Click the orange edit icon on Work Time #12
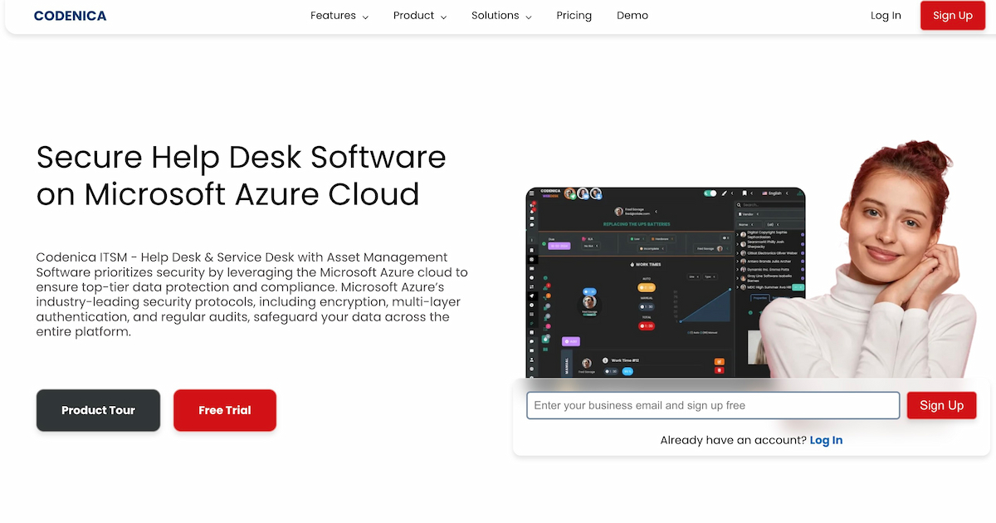 pyautogui.click(x=719, y=362)
